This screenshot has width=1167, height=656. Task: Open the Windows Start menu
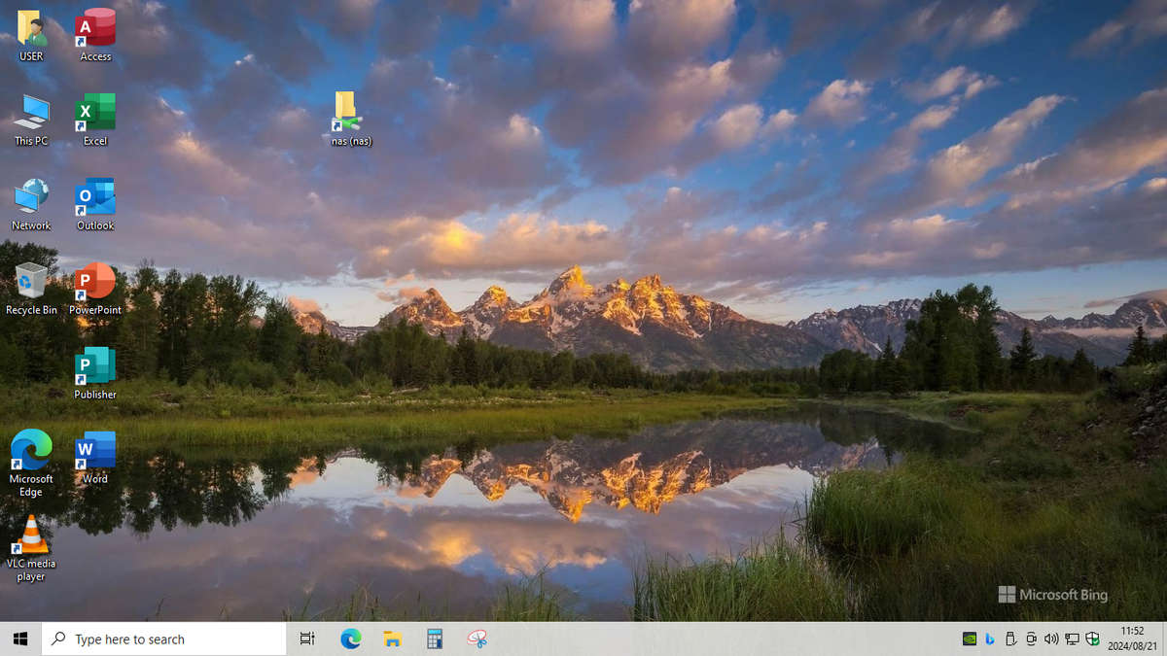pyautogui.click(x=20, y=639)
